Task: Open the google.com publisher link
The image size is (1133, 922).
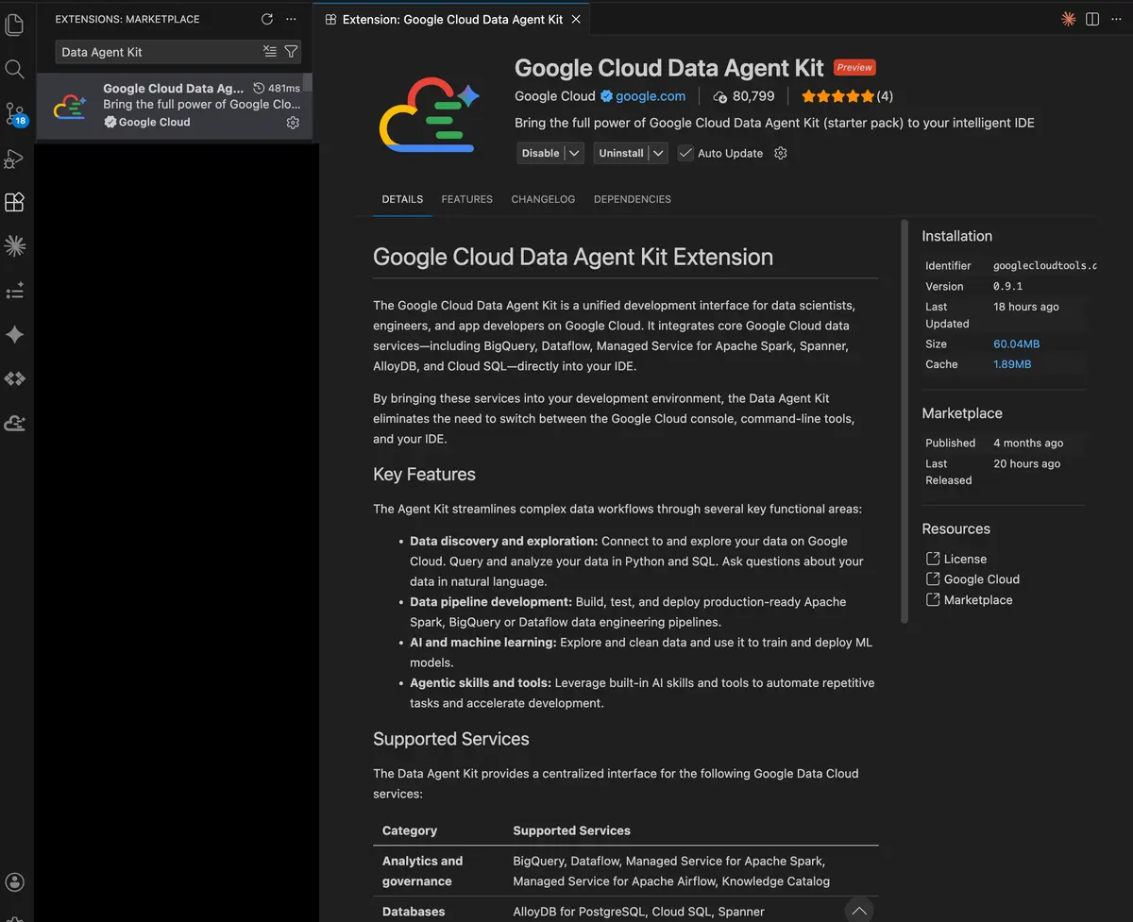Action: (x=651, y=96)
